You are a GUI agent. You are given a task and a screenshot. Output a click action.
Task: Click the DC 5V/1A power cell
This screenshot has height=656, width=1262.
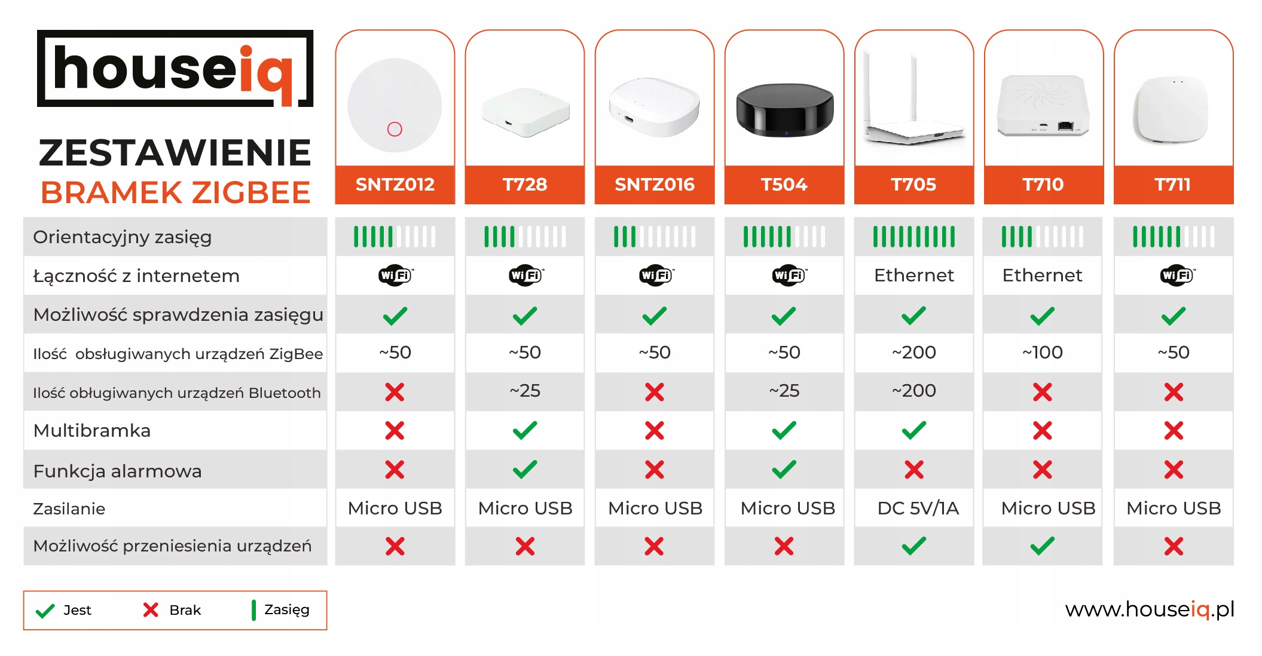click(918, 508)
